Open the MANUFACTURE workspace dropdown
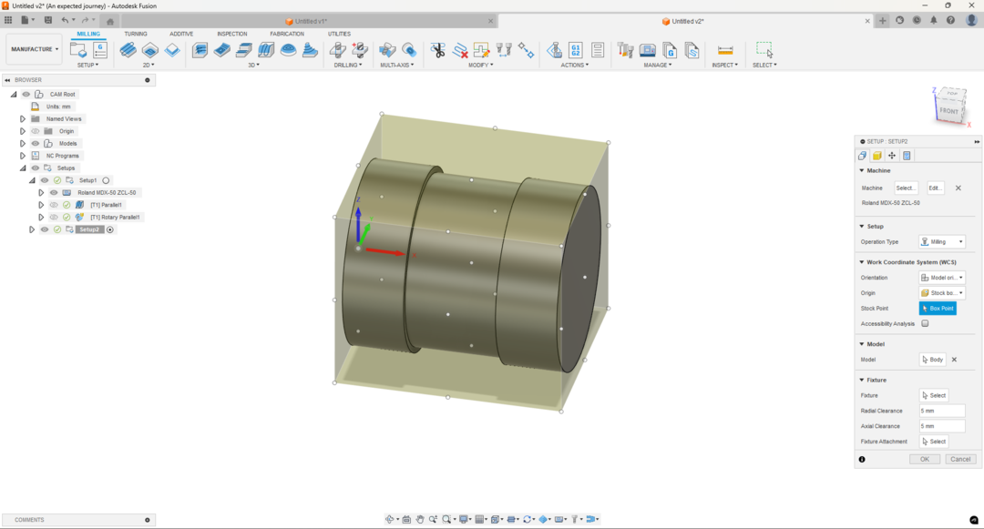This screenshot has height=529, width=984. (x=35, y=49)
